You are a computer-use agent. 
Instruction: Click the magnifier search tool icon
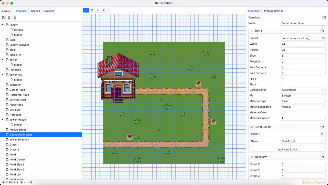(98, 10)
